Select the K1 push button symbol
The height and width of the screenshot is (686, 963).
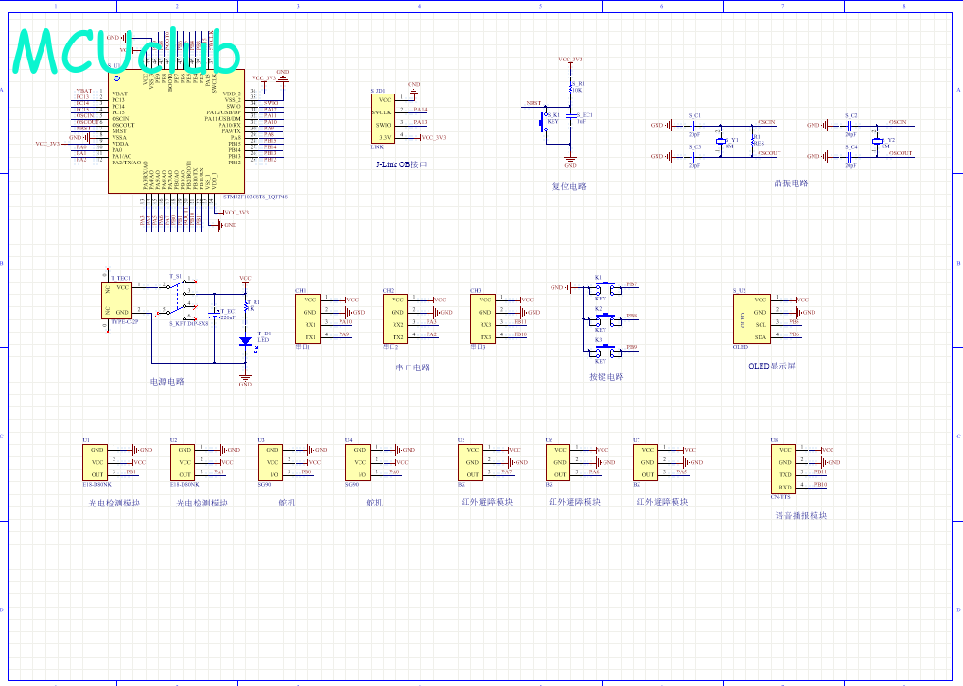point(606,288)
